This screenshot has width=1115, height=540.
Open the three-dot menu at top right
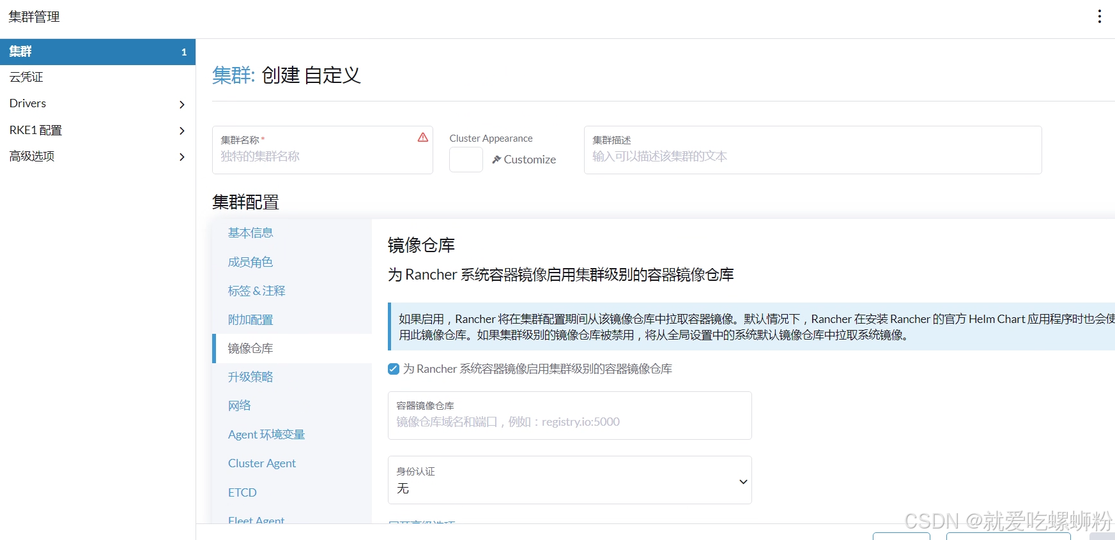coord(1099,17)
